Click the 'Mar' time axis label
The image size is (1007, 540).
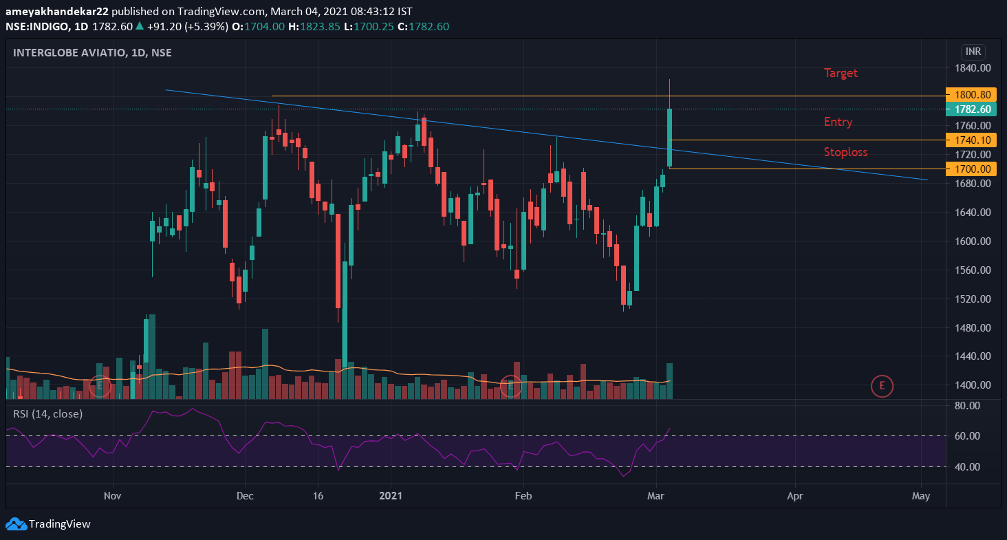tap(658, 495)
